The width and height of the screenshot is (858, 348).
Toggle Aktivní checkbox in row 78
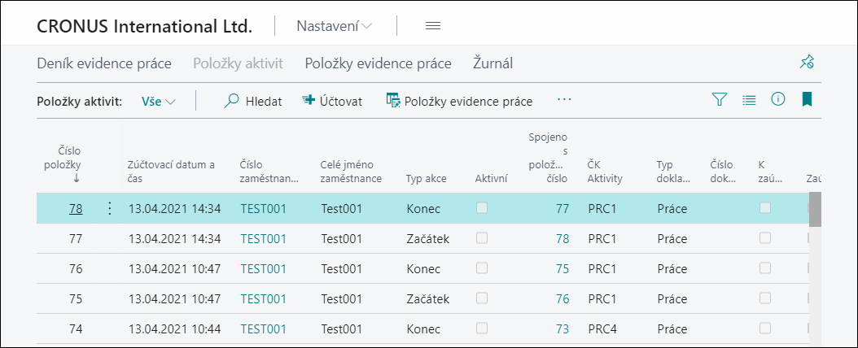point(482,207)
